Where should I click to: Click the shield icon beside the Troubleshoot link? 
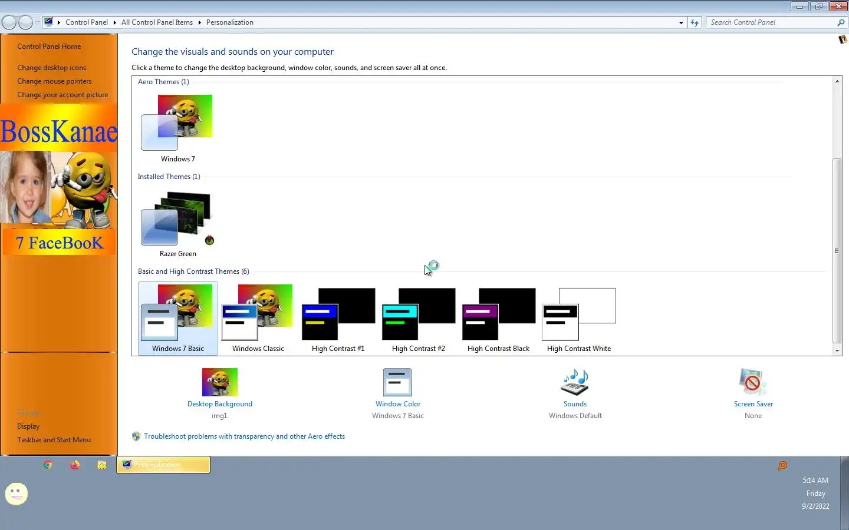click(x=136, y=436)
